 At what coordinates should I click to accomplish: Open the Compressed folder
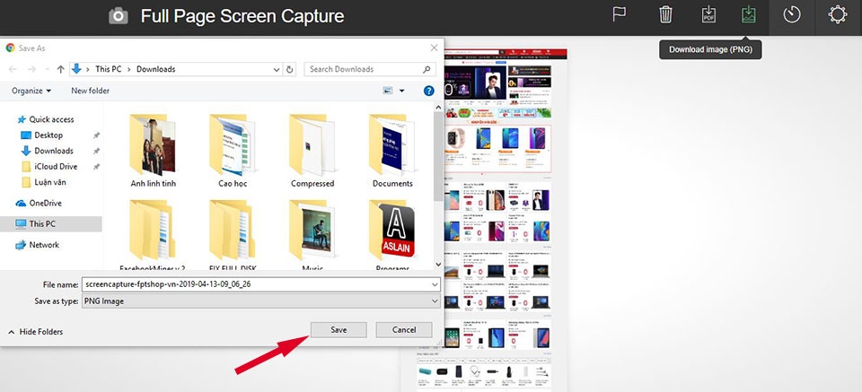pyautogui.click(x=312, y=152)
